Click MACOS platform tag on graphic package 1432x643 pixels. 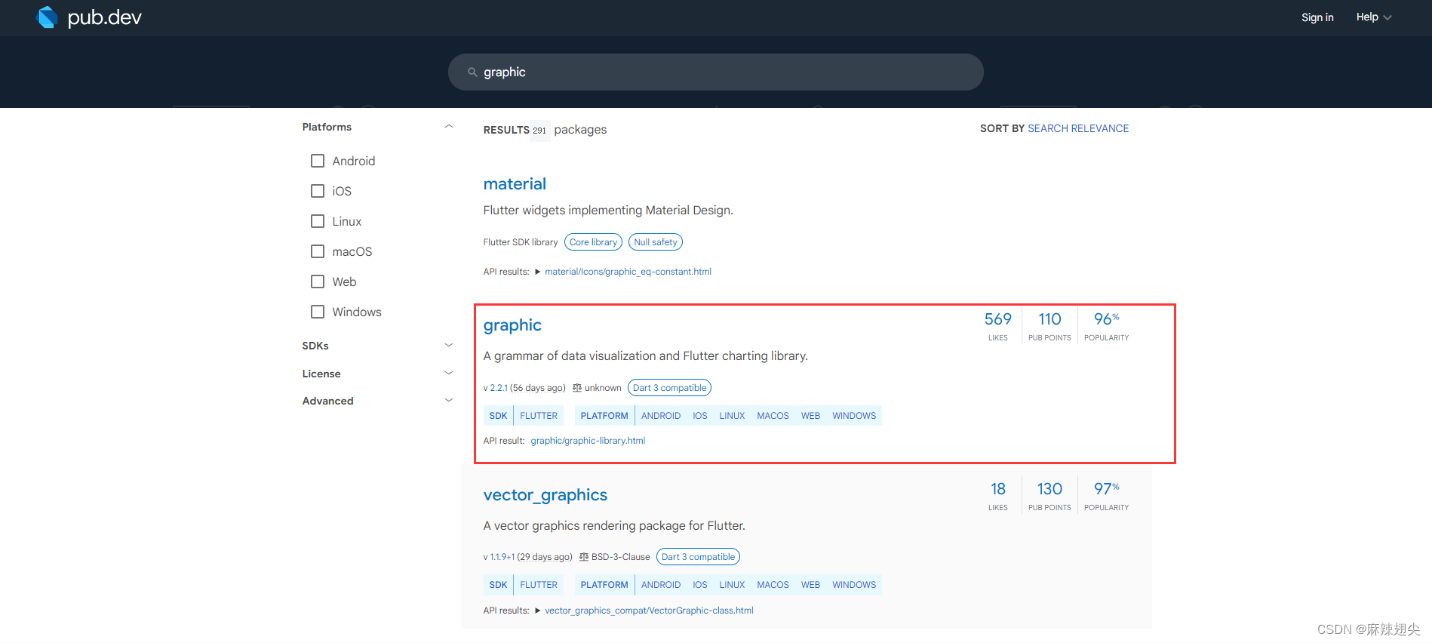coord(773,416)
